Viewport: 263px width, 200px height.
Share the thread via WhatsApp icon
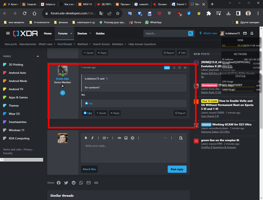tap(81, 183)
